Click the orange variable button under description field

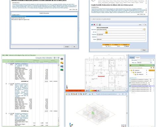(106, 32)
